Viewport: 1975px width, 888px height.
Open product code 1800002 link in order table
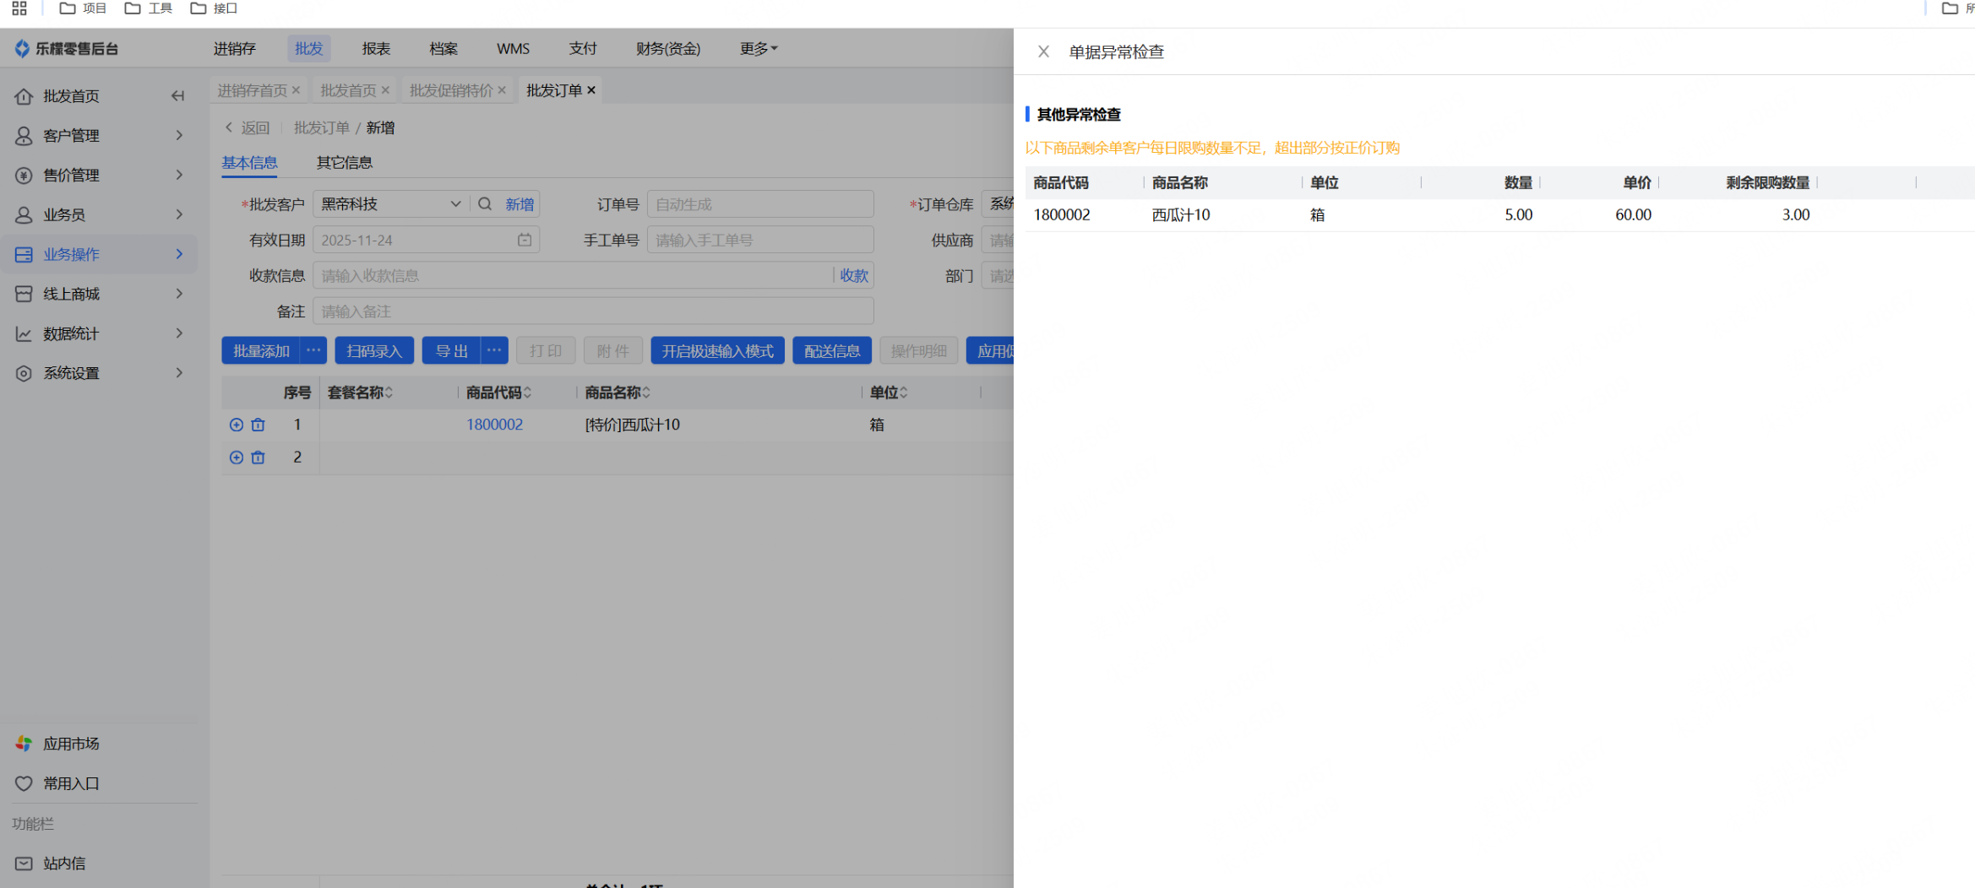[x=494, y=425]
